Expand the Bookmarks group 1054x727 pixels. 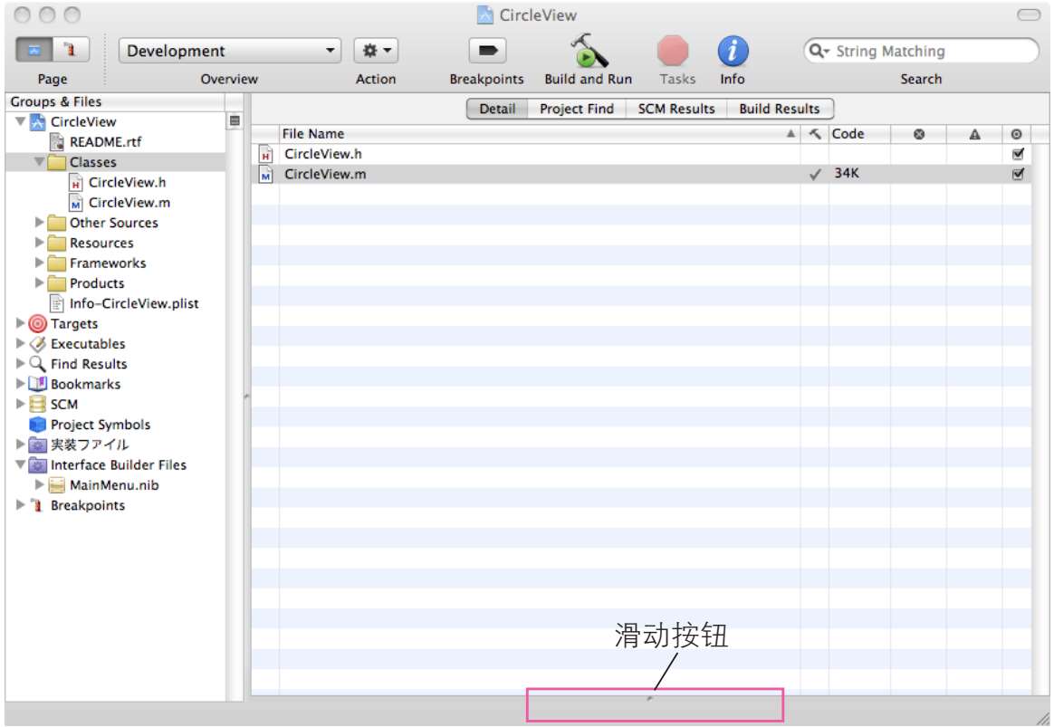[20, 384]
